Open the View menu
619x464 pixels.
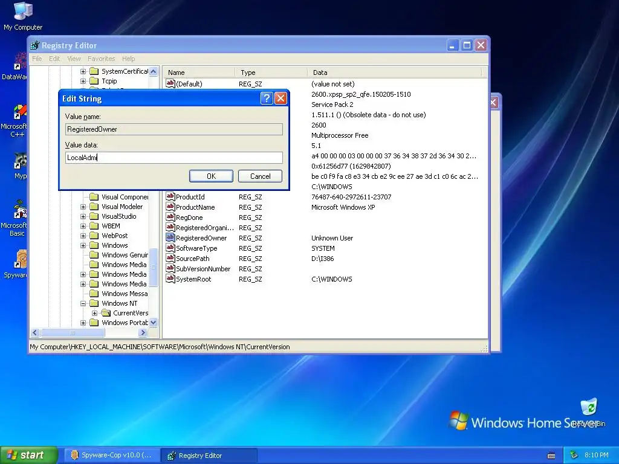(x=74, y=59)
